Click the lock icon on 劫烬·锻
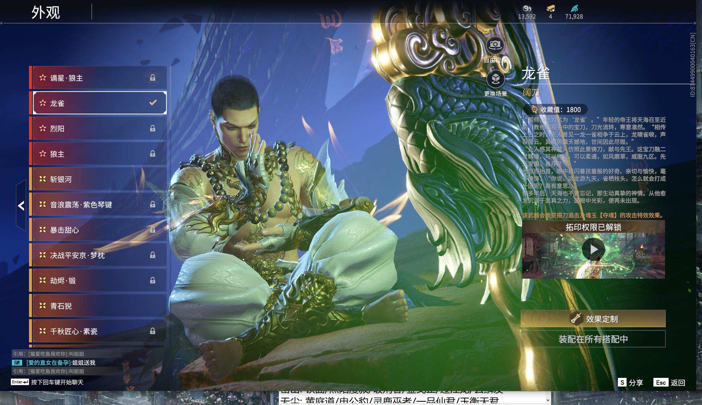 pyautogui.click(x=153, y=280)
